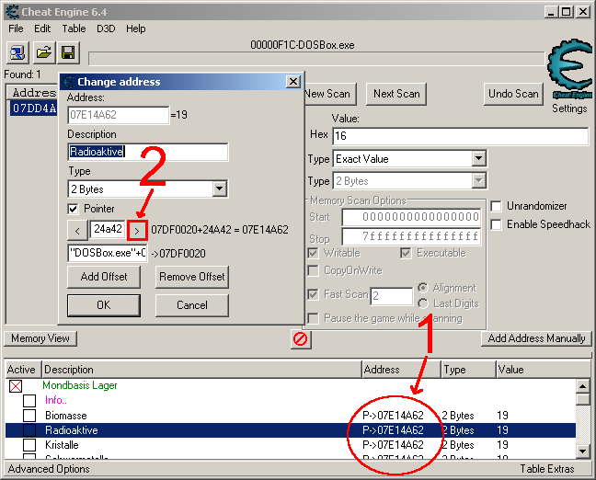Save table with the floppy disk icon
The image size is (596, 480).
tap(68, 52)
